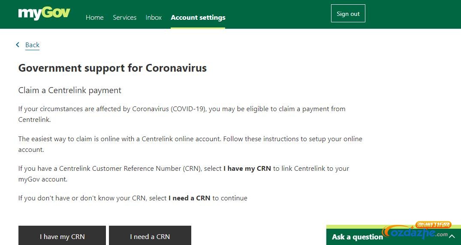The image size is (461, 245).
Task: Click bold "I have my CRN" text in paragraph
Action: click(247, 169)
